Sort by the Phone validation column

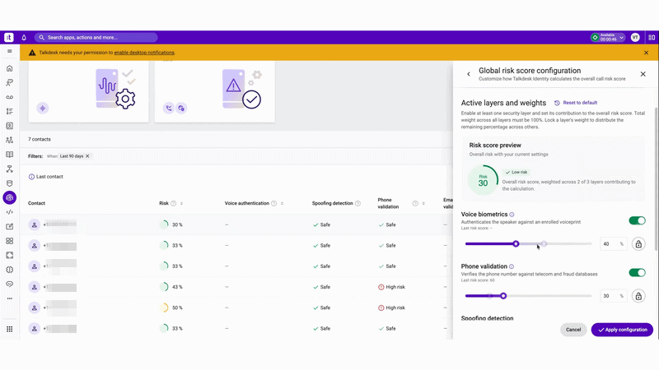(x=423, y=203)
